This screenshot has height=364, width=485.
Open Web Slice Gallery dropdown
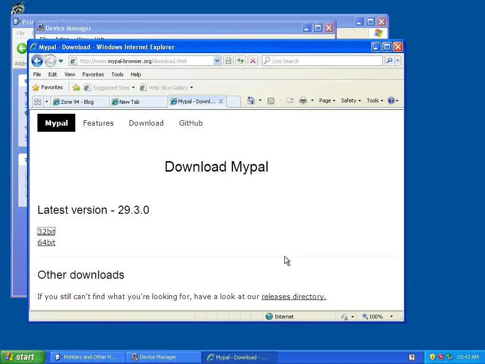pos(166,88)
